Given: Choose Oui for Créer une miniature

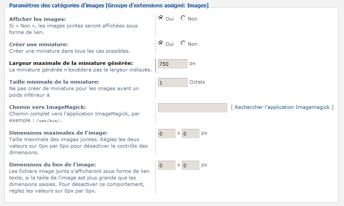Looking at the screenshot, I should [161, 43].
